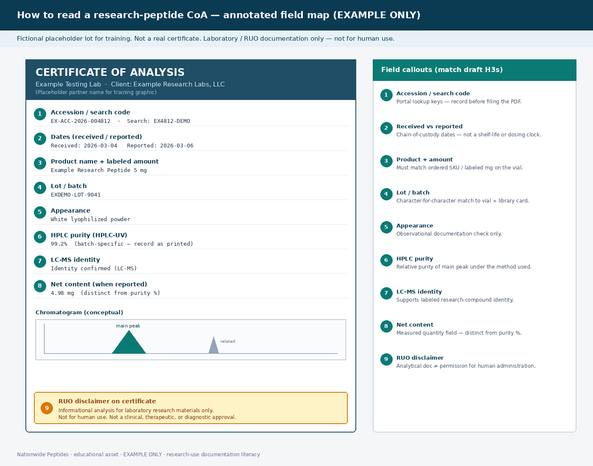The image size is (593, 466).
Task: Click the Fictional placeholder lot subtitle
Action: (x=205, y=39)
